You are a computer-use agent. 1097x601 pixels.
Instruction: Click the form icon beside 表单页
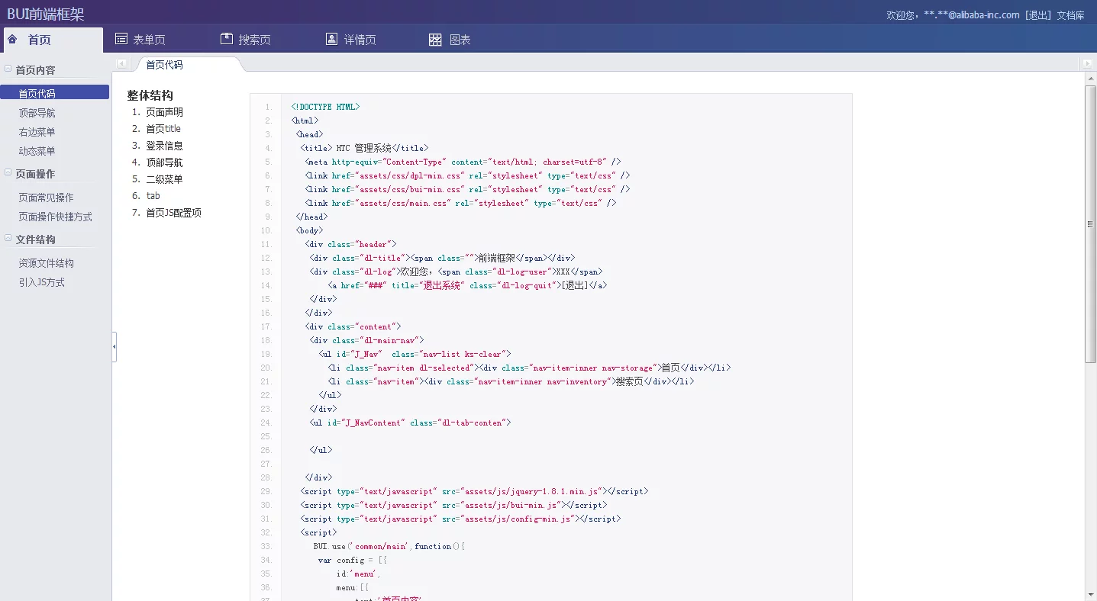[x=121, y=39]
